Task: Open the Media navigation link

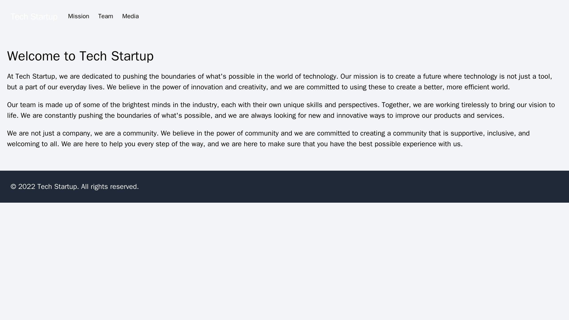Action: [130, 17]
